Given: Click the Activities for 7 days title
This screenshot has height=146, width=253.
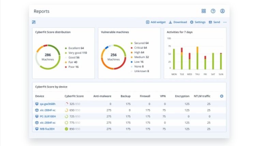Looking at the screenshot, I should (180, 32).
